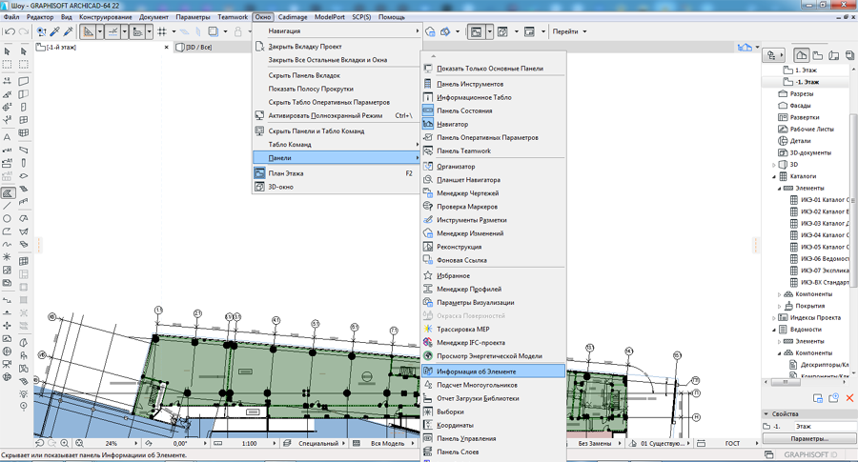
Task: Activate Полноэкранный Режим menu entry
Action: (x=337, y=115)
